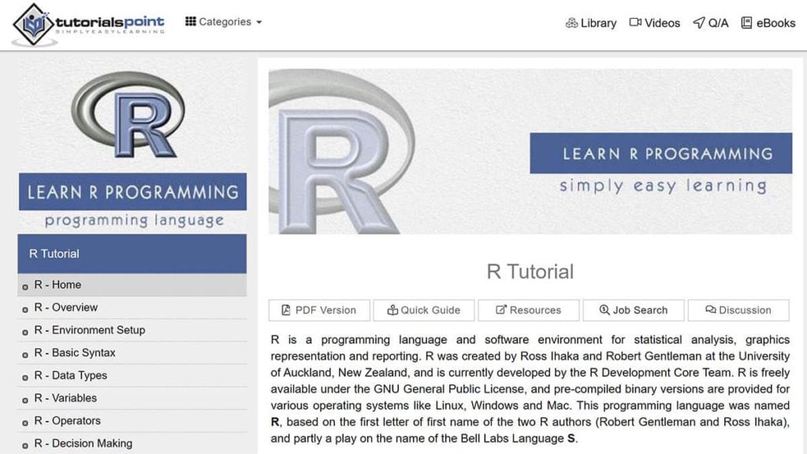Click the speech bubble icon on Discussion
The image size is (807, 454).
712,310
